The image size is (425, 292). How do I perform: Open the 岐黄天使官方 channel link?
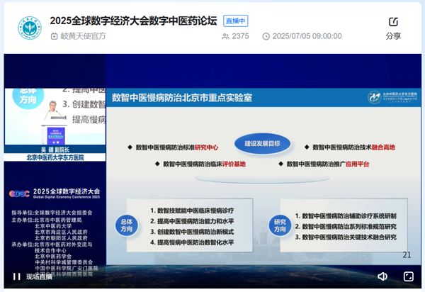[83, 36]
